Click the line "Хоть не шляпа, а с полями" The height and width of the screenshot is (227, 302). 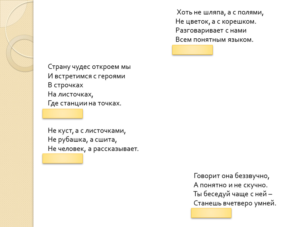[220, 12]
